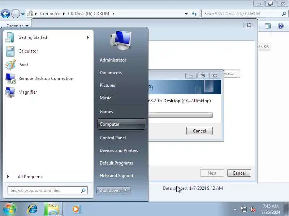
Task: Click the Desktop destination text
Action: [172, 101]
